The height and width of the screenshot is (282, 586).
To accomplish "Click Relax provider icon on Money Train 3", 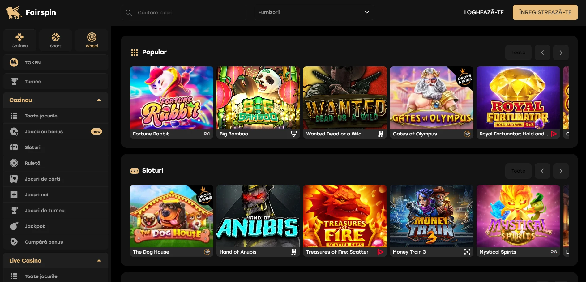I will pyautogui.click(x=467, y=252).
